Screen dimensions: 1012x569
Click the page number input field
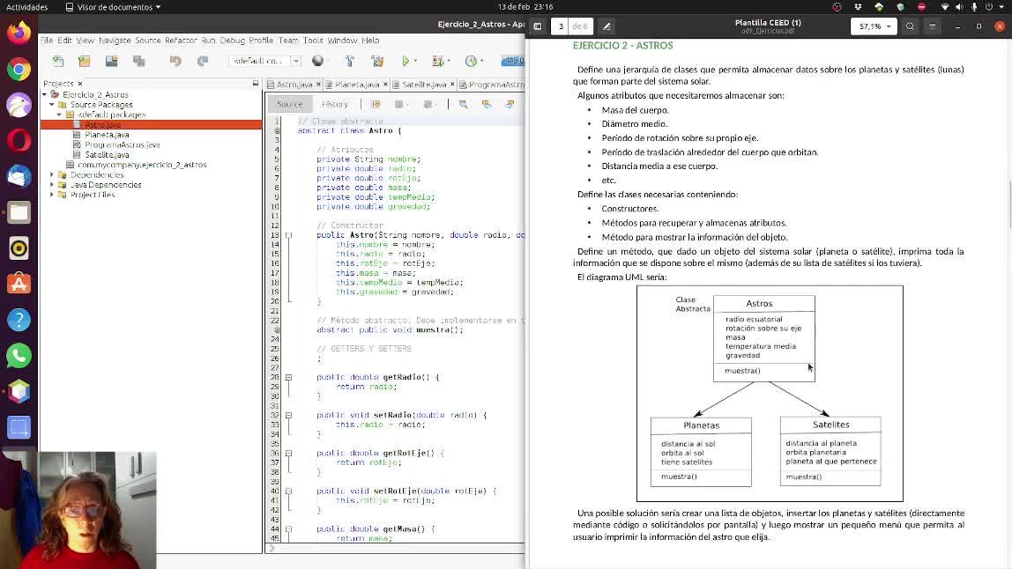tap(561, 26)
